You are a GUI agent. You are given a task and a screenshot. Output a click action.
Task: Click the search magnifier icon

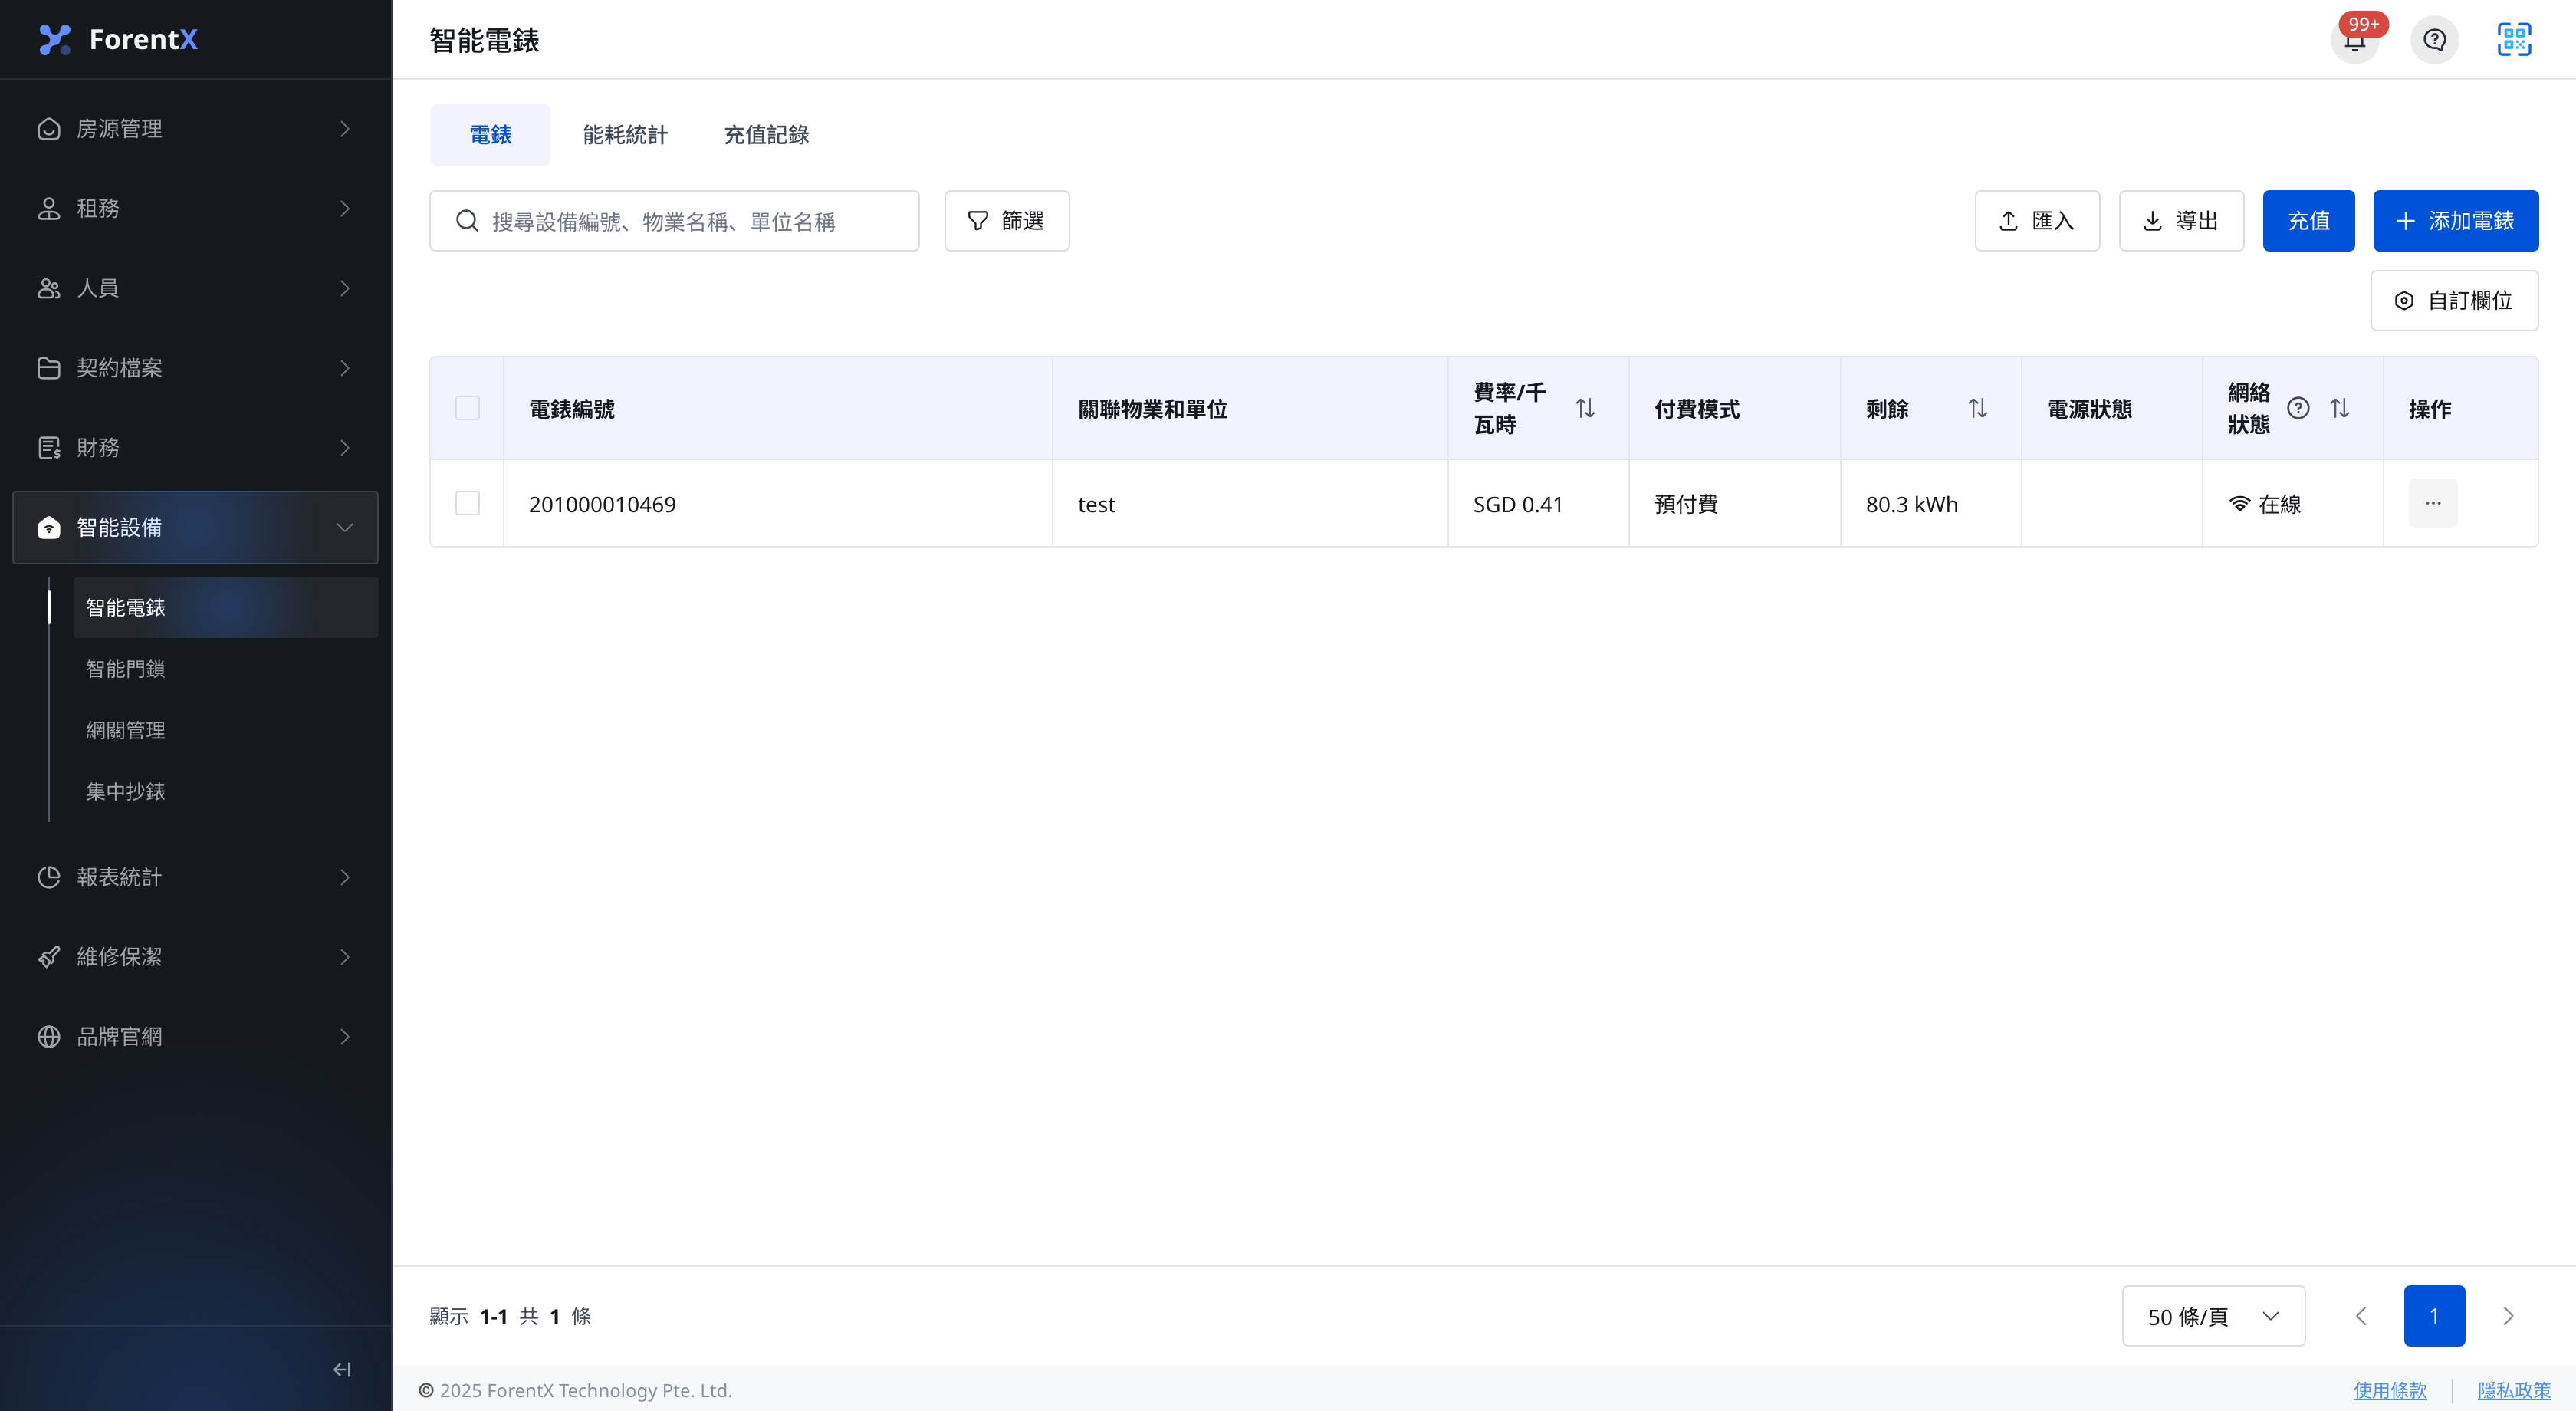coord(467,221)
